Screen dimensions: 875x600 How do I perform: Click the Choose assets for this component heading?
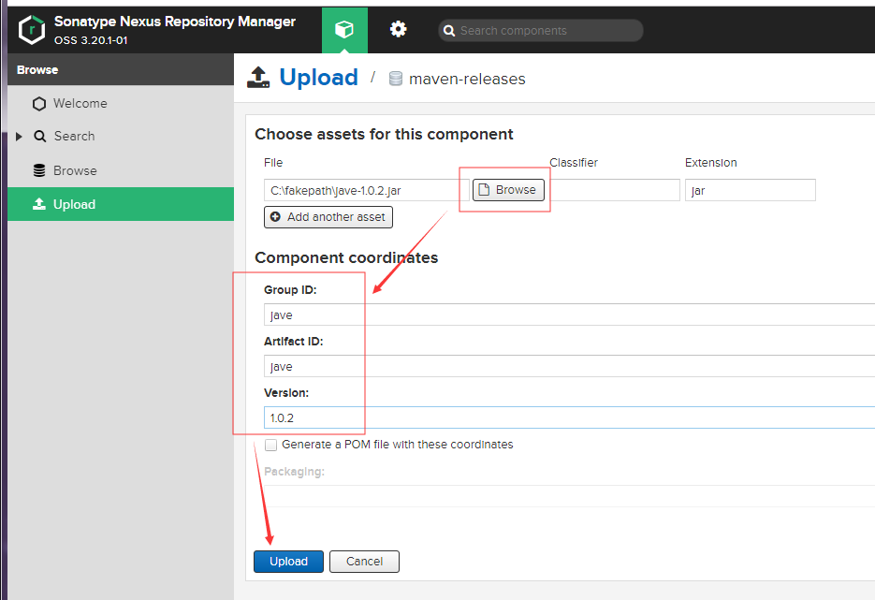(x=384, y=134)
